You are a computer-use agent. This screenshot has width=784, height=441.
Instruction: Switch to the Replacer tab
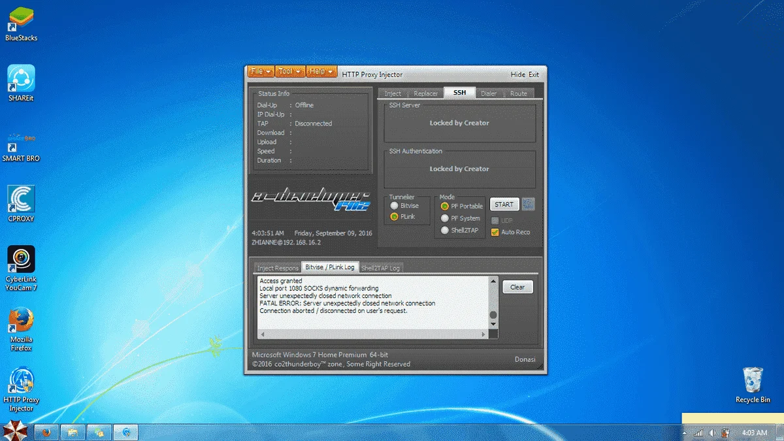[x=425, y=93]
